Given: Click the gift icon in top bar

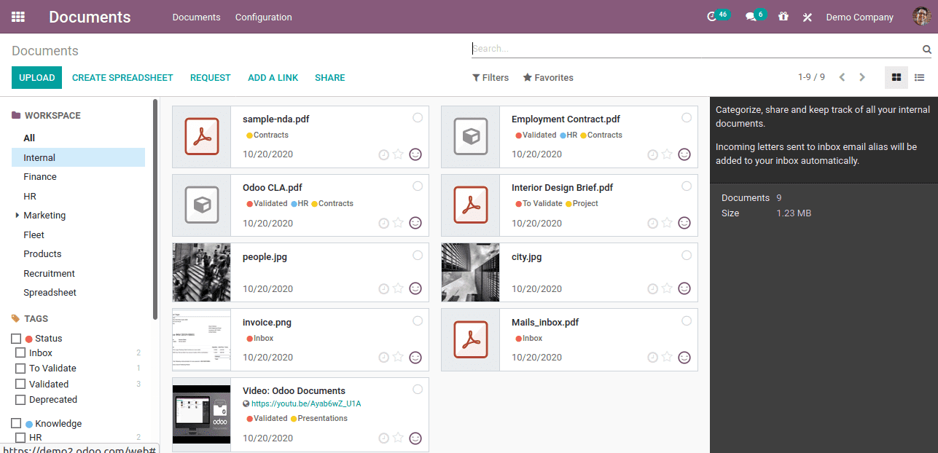Looking at the screenshot, I should pos(783,17).
